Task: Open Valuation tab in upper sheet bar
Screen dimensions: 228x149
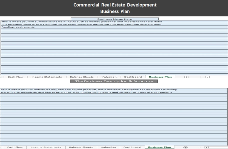Action: (109, 77)
